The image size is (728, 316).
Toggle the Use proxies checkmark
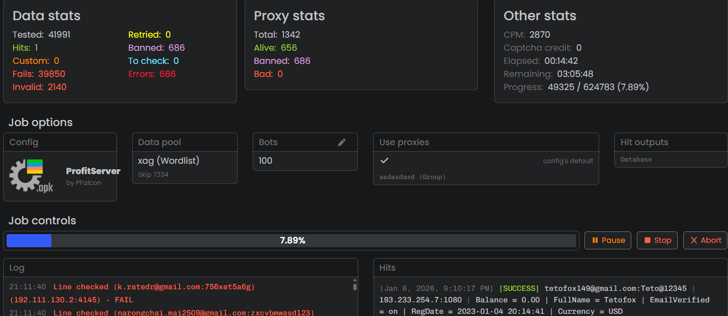click(384, 160)
